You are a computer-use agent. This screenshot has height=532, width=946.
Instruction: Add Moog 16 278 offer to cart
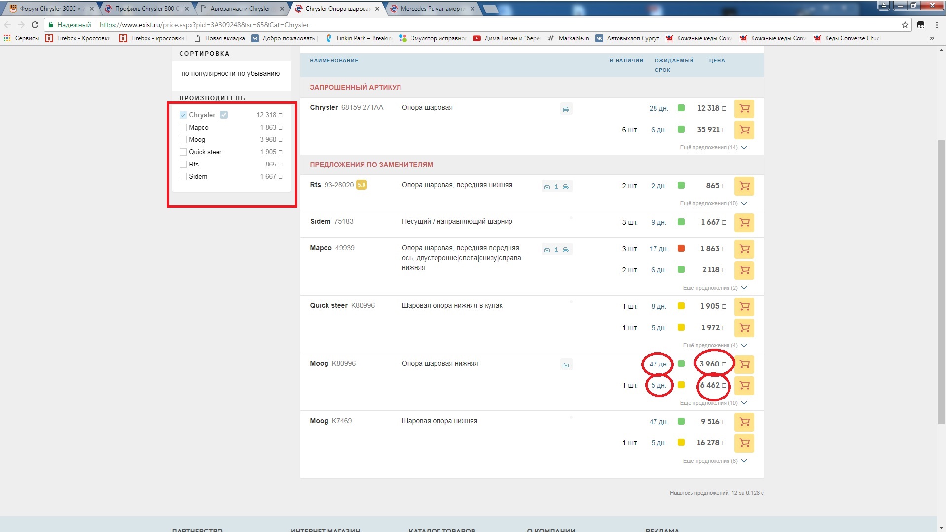point(744,443)
